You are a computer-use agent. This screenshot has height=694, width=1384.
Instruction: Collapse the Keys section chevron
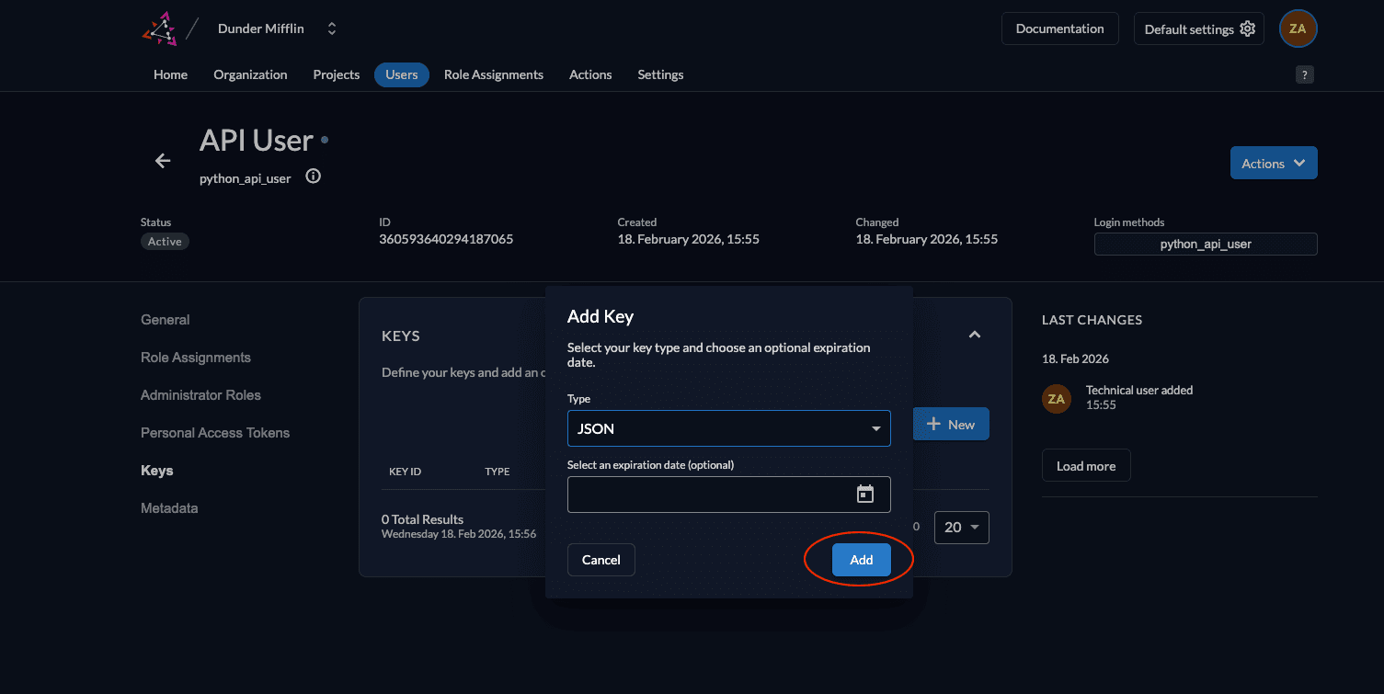tap(974, 335)
